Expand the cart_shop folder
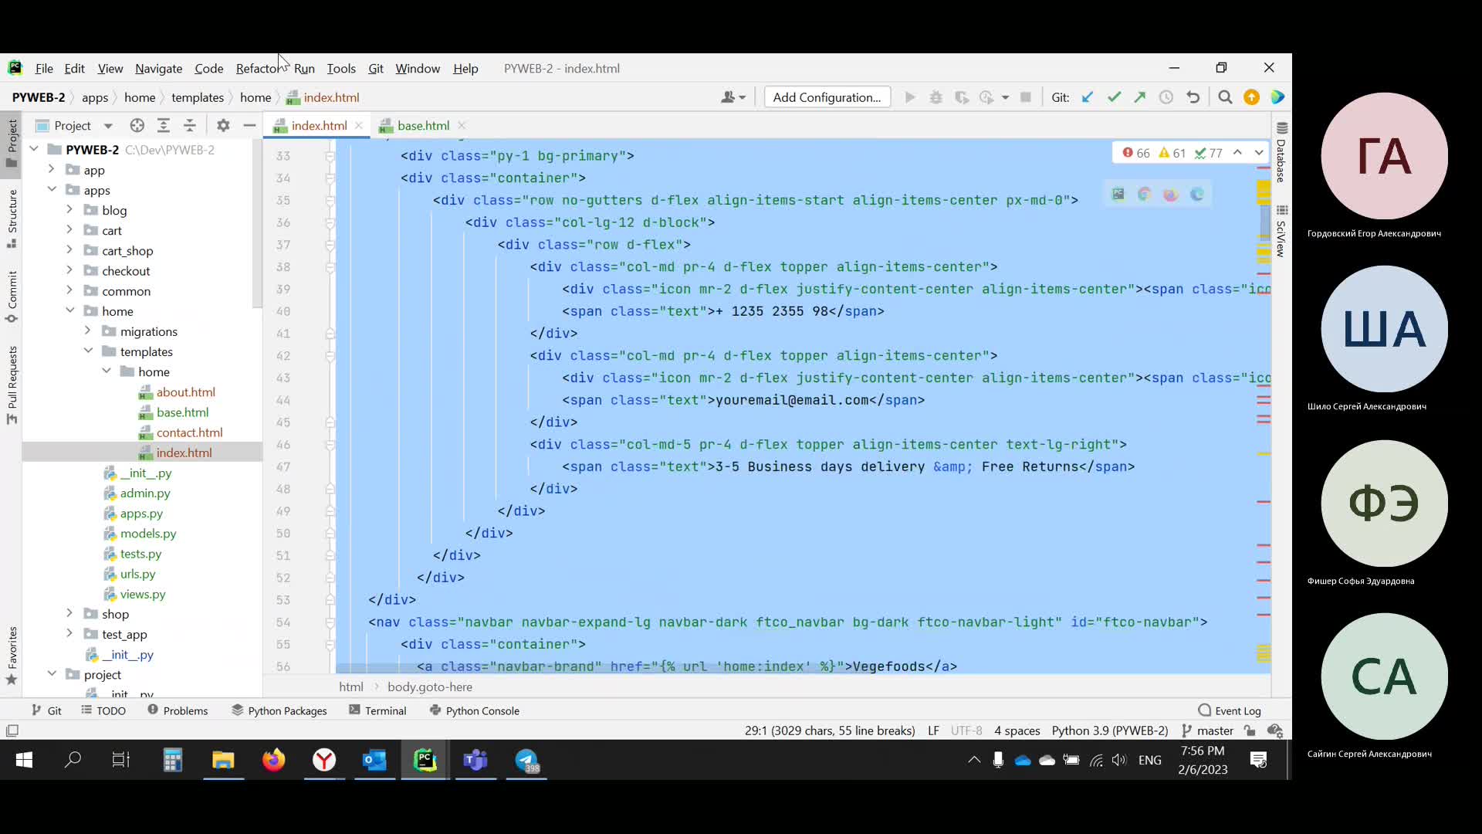Viewport: 1482px width, 834px height. (x=69, y=249)
